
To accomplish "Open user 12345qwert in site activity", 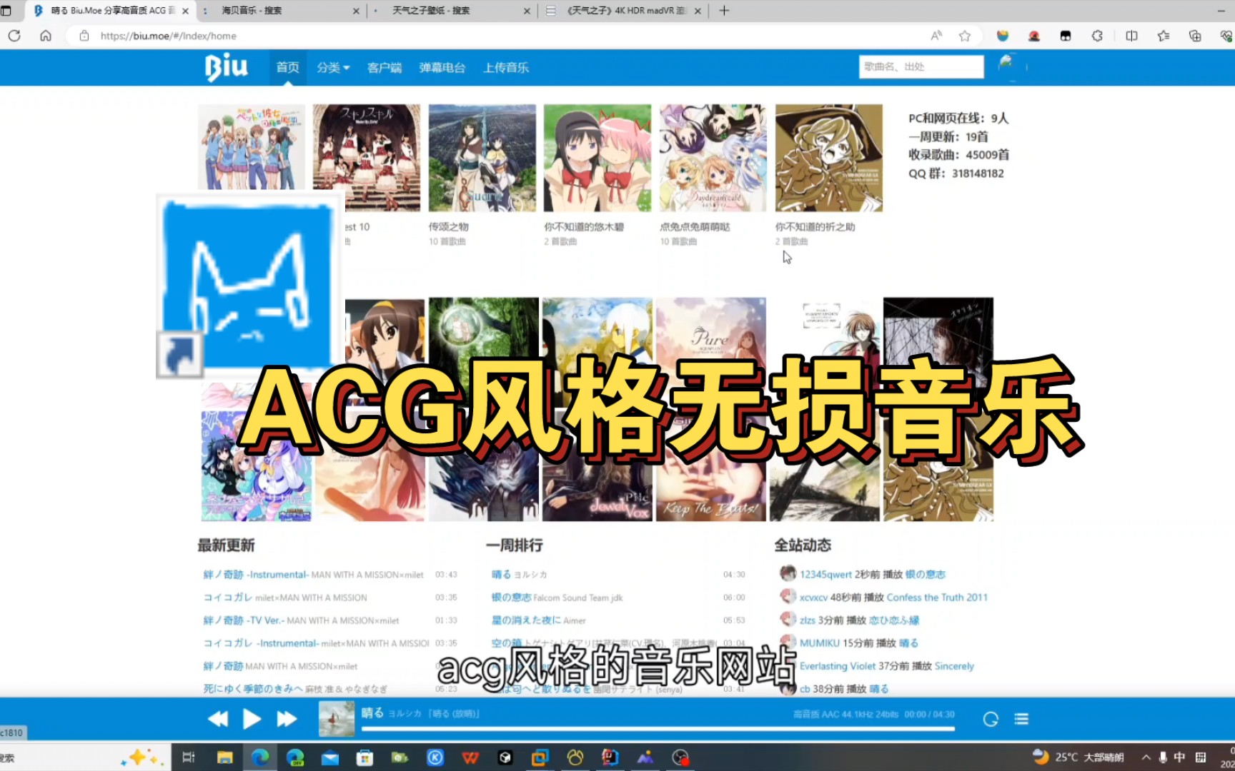I will (825, 574).
